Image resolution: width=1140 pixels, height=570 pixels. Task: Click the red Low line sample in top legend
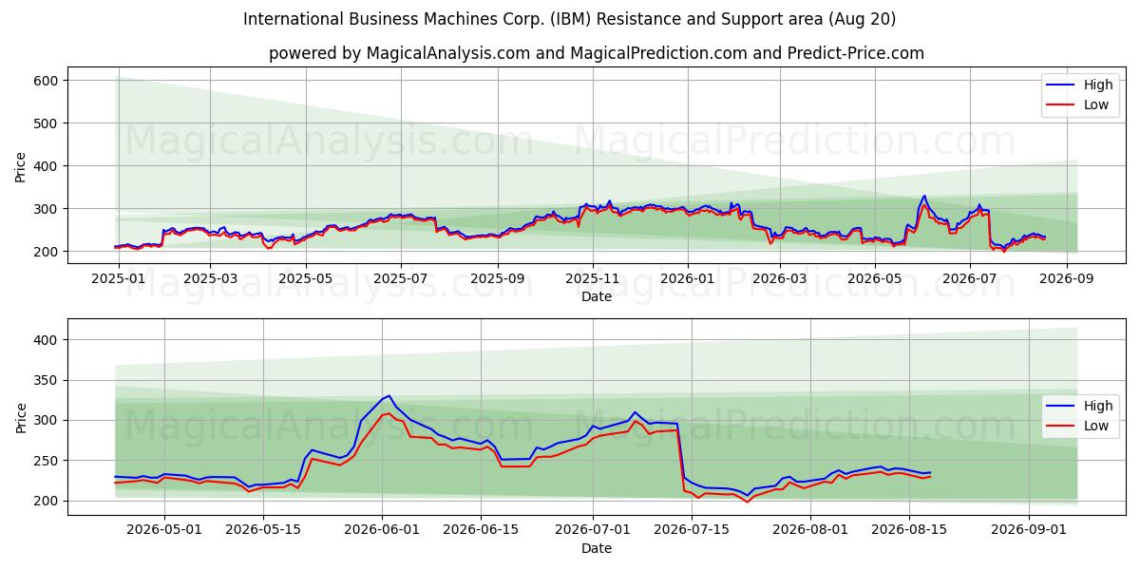click(x=1060, y=104)
